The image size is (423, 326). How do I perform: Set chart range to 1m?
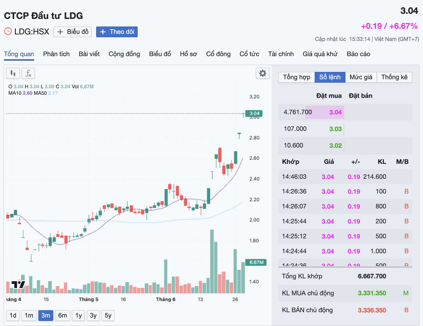pos(29,315)
